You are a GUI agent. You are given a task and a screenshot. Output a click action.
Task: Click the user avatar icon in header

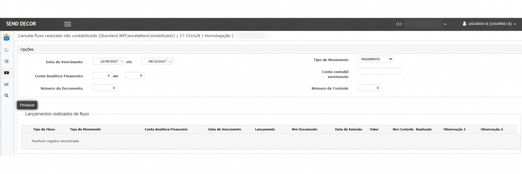[x=465, y=24]
